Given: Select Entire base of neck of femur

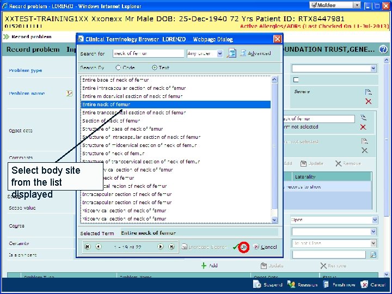Looking at the screenshot, I should [x=176, y=80].
